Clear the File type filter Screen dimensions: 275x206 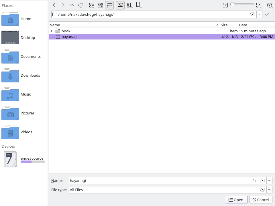(262, 190)
